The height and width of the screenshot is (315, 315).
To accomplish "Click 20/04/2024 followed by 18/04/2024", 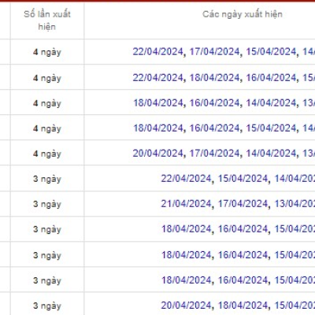I will (x=186, y=306).
